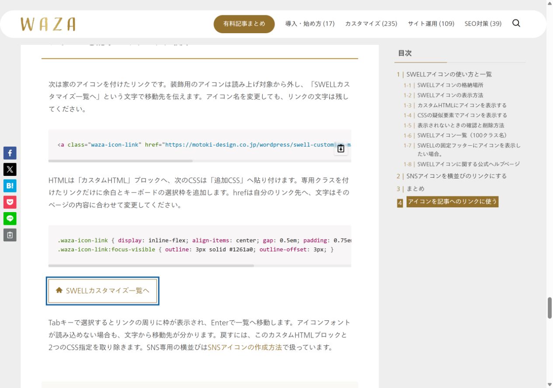This screenshot has height=388, width=553.
Task: Share the page on Facebook
Action: 10,153
